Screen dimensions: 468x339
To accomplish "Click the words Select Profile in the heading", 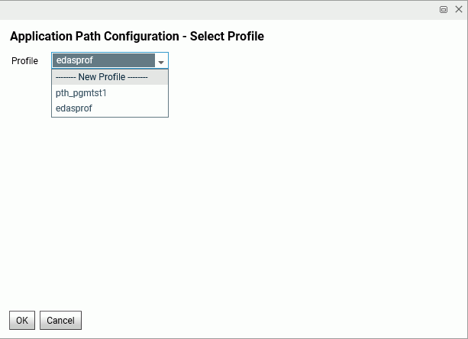I will [227, 37].
